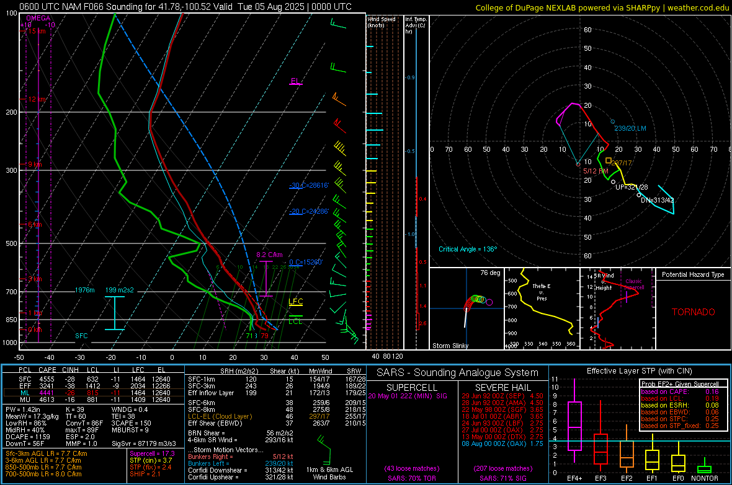The height and width of the screenshot is (485, 732).
Task: Click the 9 km height marker
Action: coord(35,164)
